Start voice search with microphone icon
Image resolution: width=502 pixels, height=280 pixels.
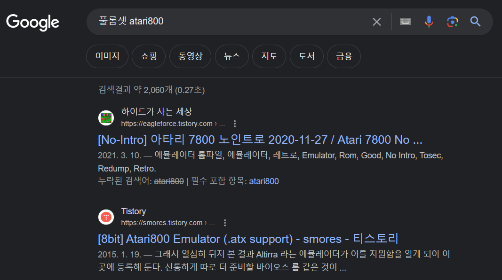[429, 22]
